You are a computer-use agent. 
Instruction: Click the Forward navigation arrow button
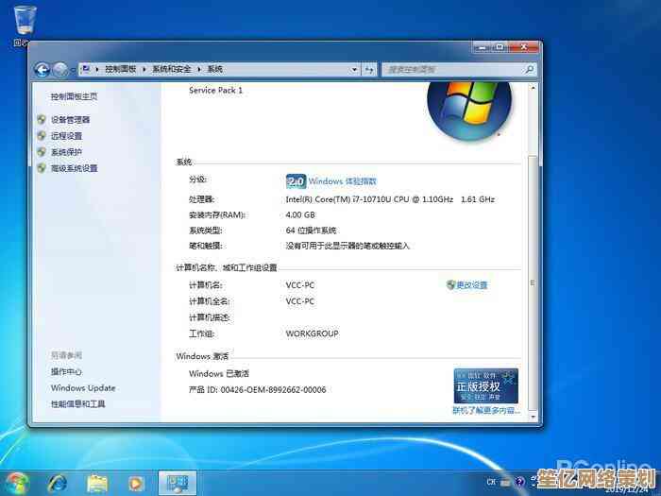click(x=60, y=69)
